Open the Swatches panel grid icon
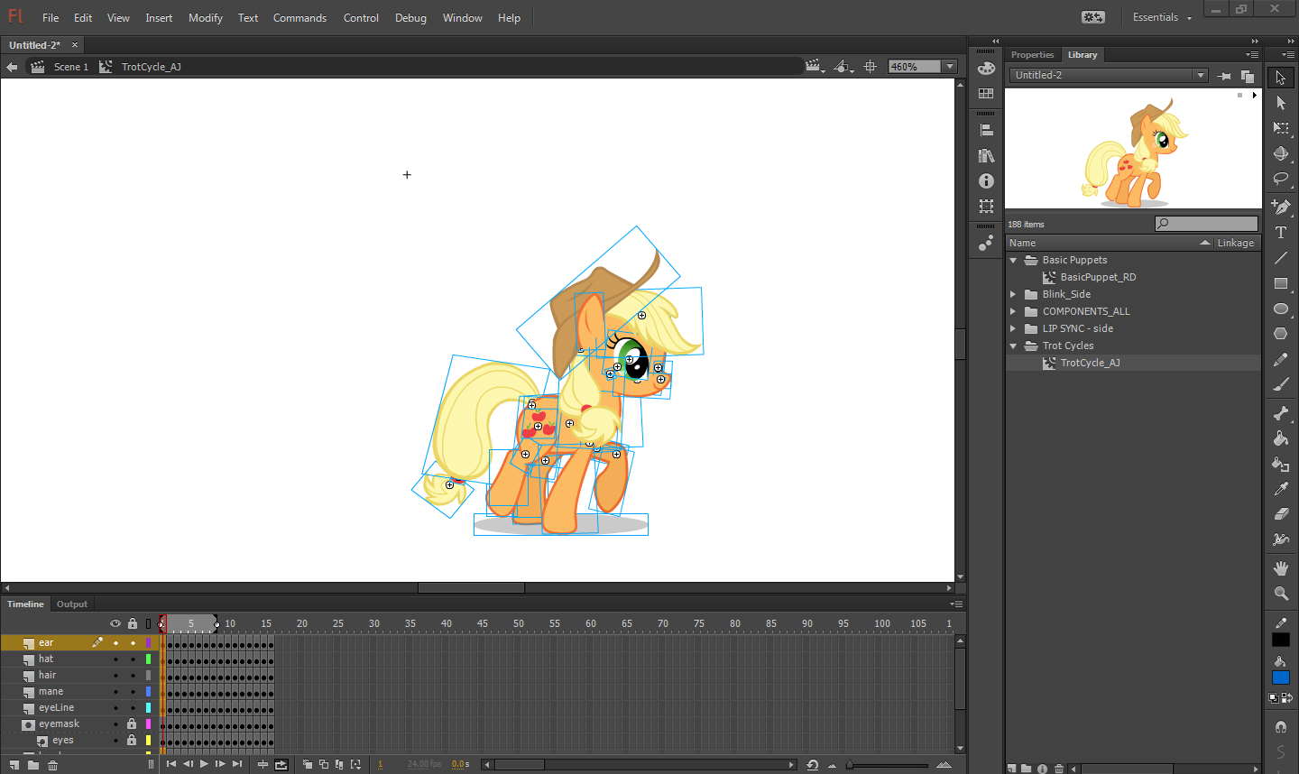The width and height of the screenshot is (1299, 774). click(x=986, y=93)
